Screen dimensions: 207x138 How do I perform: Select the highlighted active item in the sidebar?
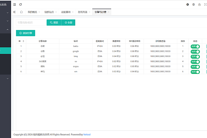[6, 51]
